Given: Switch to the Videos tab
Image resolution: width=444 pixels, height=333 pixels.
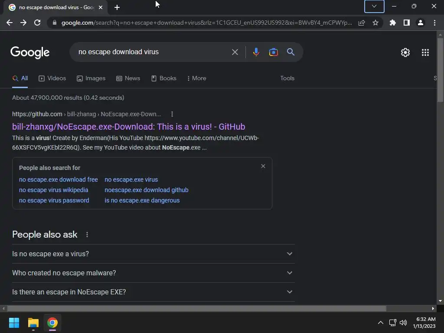Looking at the screenshot, I should click(52, 78).
